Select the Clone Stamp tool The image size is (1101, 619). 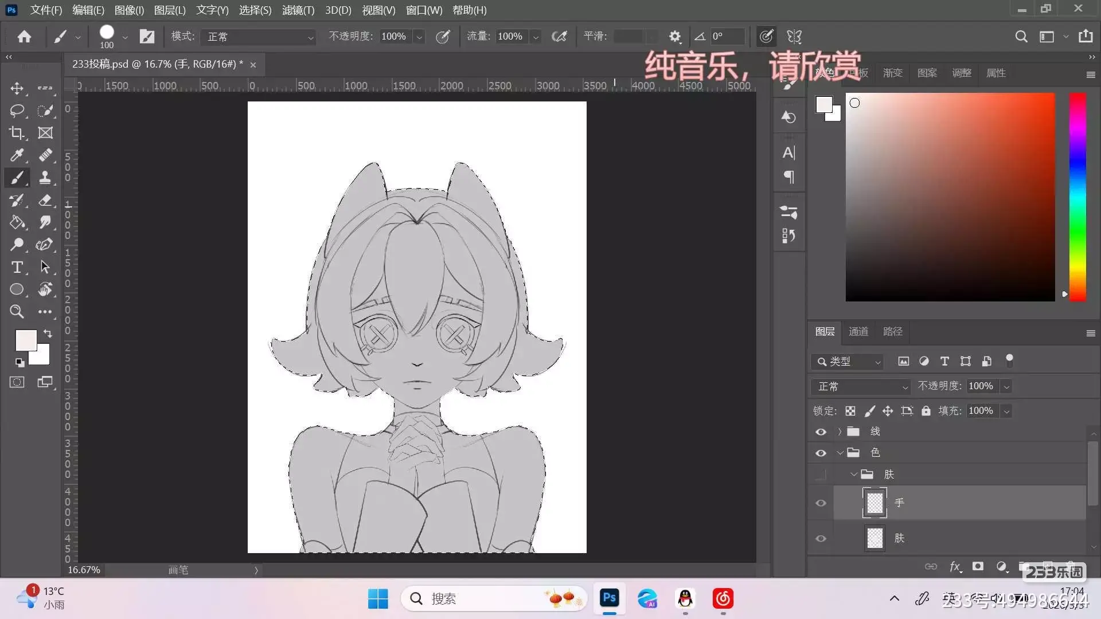pyautogui.click(x=45, y=178)
